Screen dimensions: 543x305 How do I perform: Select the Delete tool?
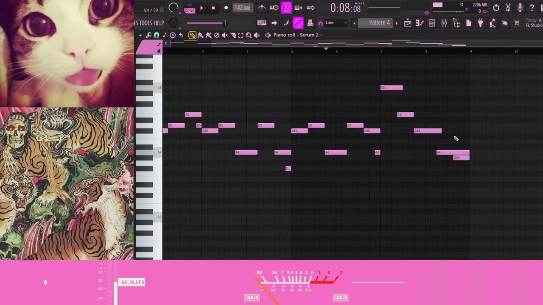[217, 35]
